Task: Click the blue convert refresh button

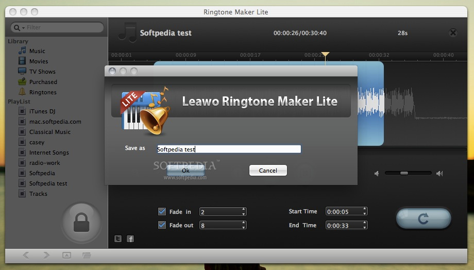Action: click(424, 218)
